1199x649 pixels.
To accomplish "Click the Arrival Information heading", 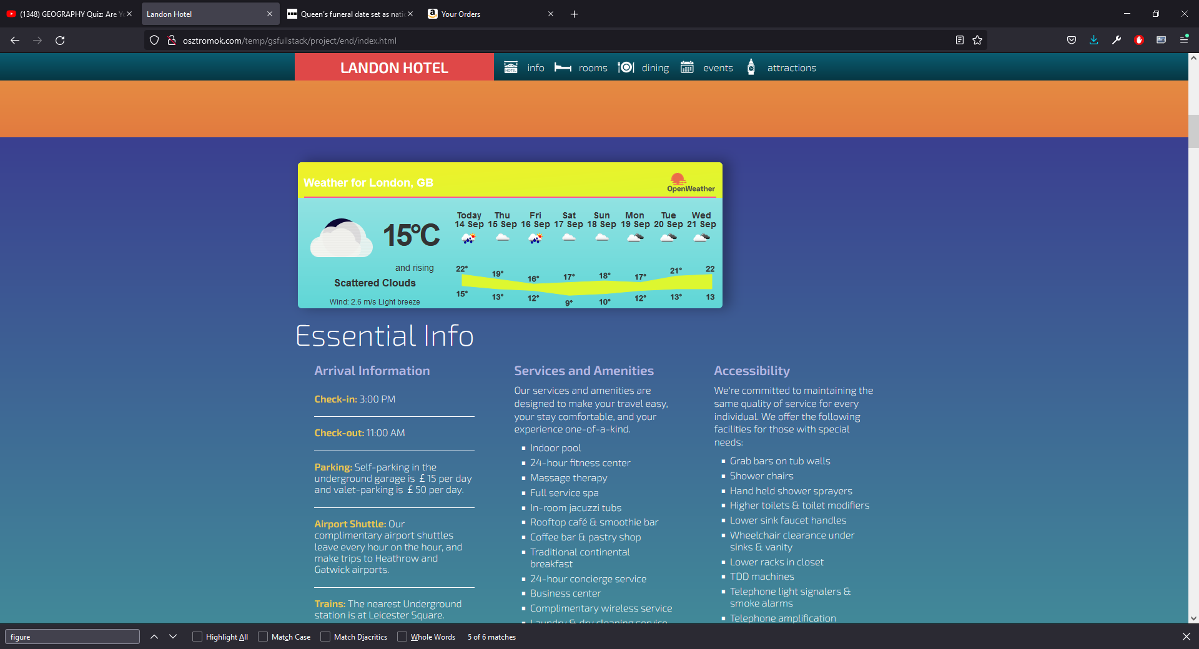I will click(372, 371).
